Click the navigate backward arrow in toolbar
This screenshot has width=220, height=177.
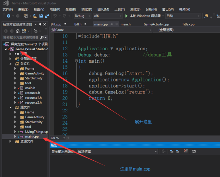click(x=8, y=16)
